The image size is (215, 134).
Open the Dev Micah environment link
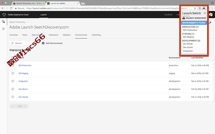[23, 89]
